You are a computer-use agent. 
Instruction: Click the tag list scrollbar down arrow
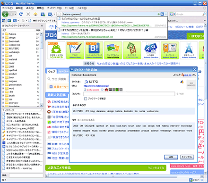coord(42,105)
